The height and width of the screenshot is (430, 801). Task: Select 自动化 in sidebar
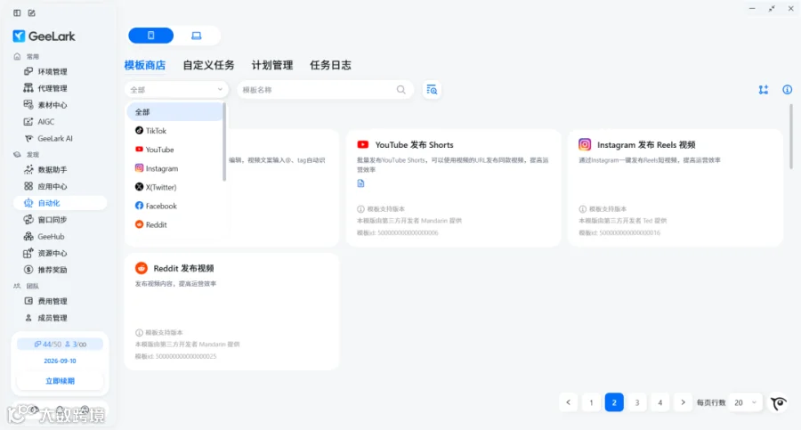click(x=60, y=203)
